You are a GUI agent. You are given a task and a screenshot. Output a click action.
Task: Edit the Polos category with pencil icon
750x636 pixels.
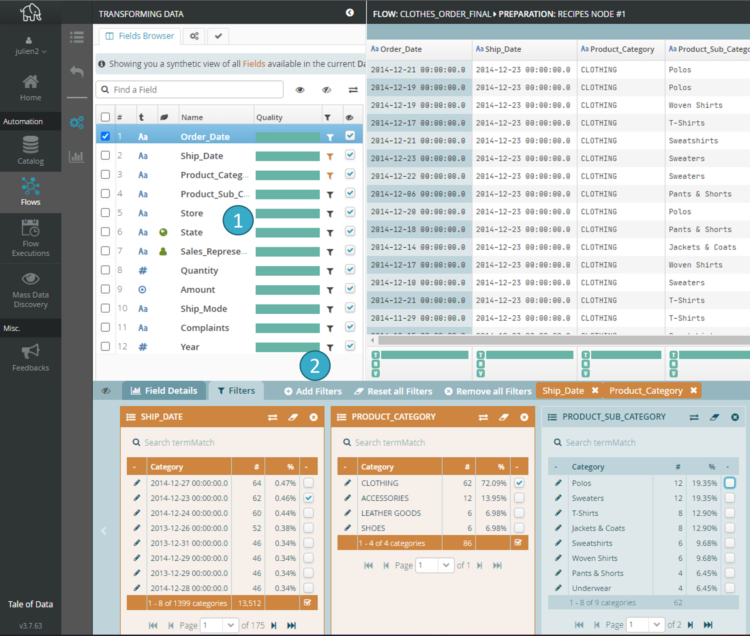click(x=558, y=483)
